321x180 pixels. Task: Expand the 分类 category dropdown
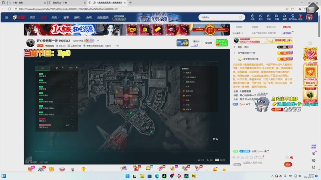point(55,17)
